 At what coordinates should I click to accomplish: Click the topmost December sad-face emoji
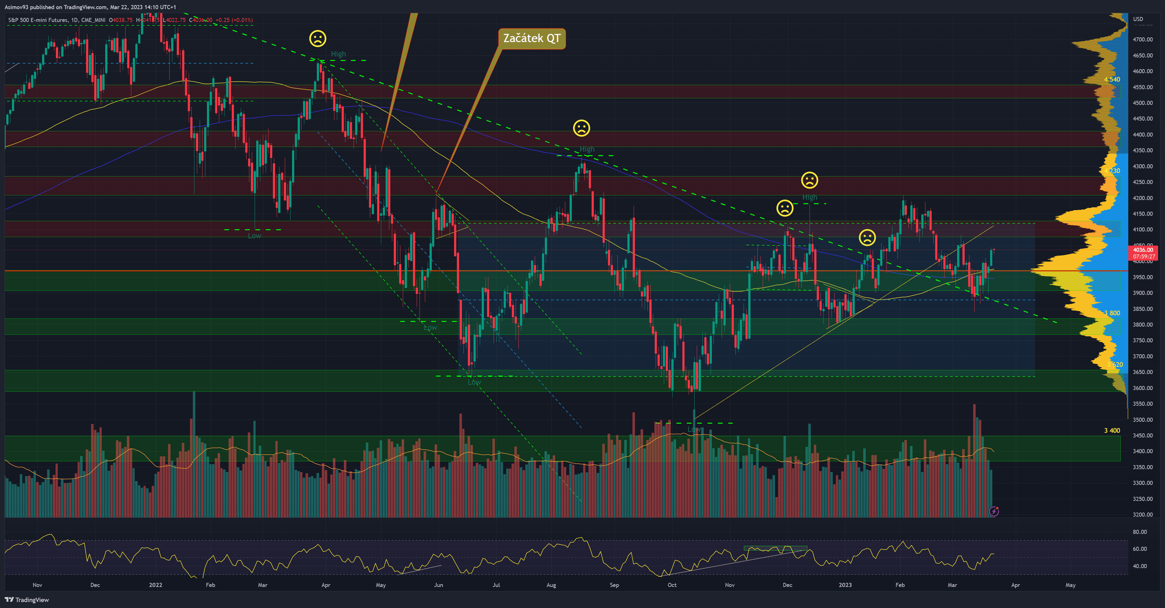[x=809, y=180]
